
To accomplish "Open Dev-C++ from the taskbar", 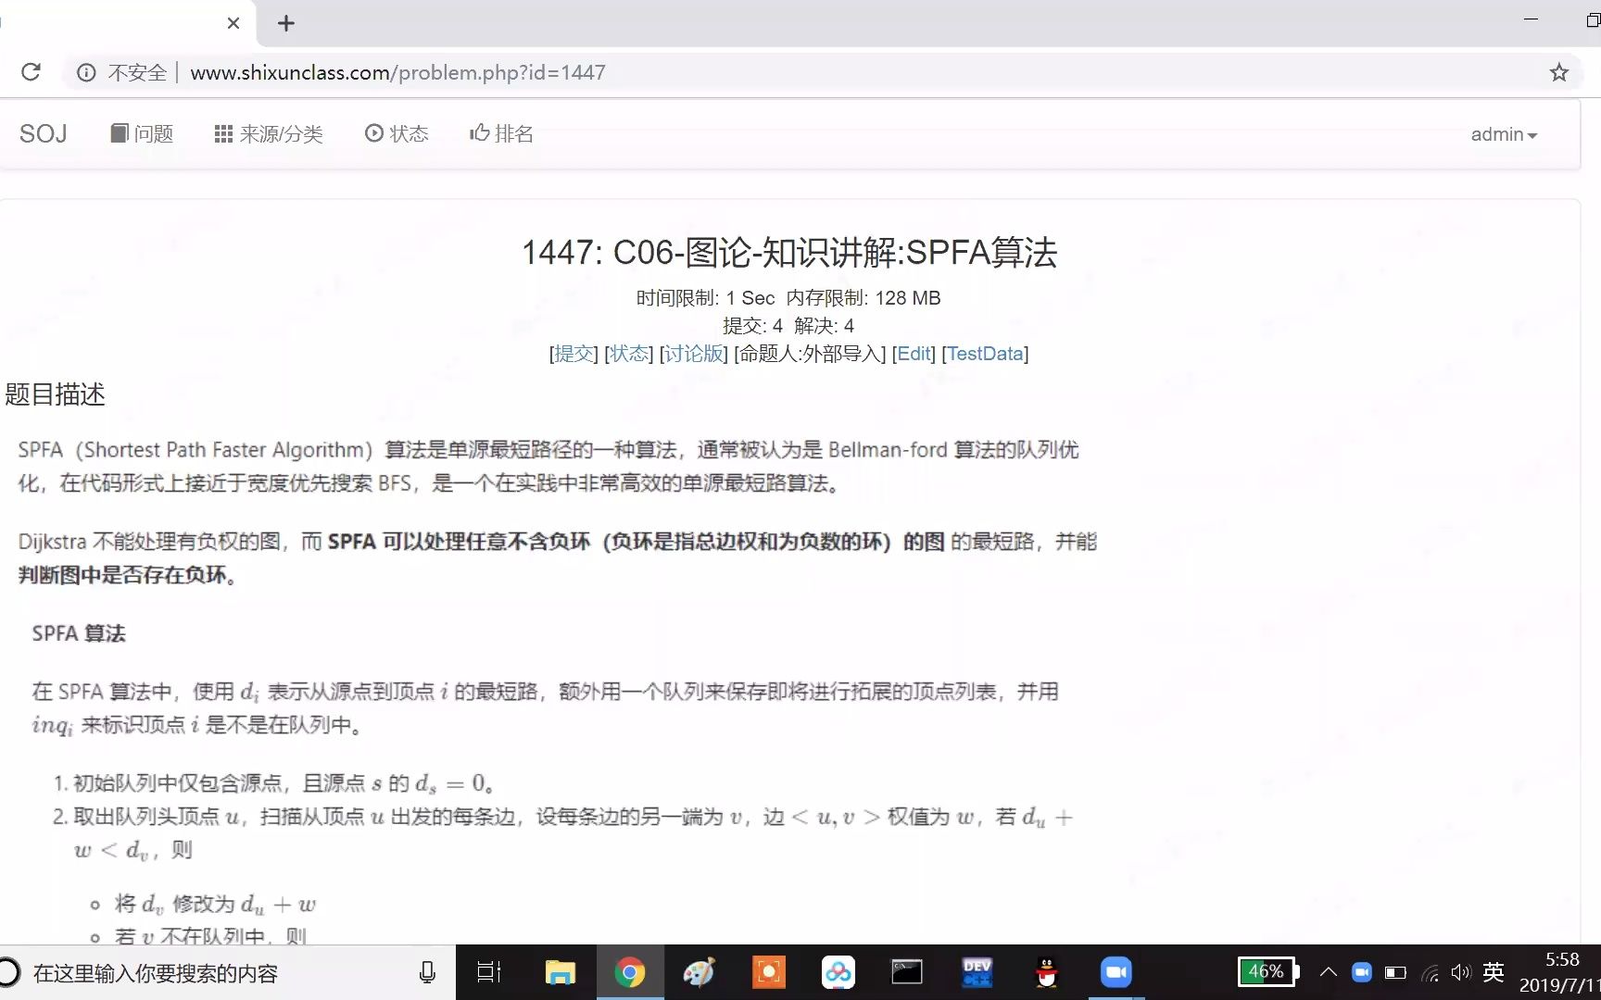I will click(977, 972).
